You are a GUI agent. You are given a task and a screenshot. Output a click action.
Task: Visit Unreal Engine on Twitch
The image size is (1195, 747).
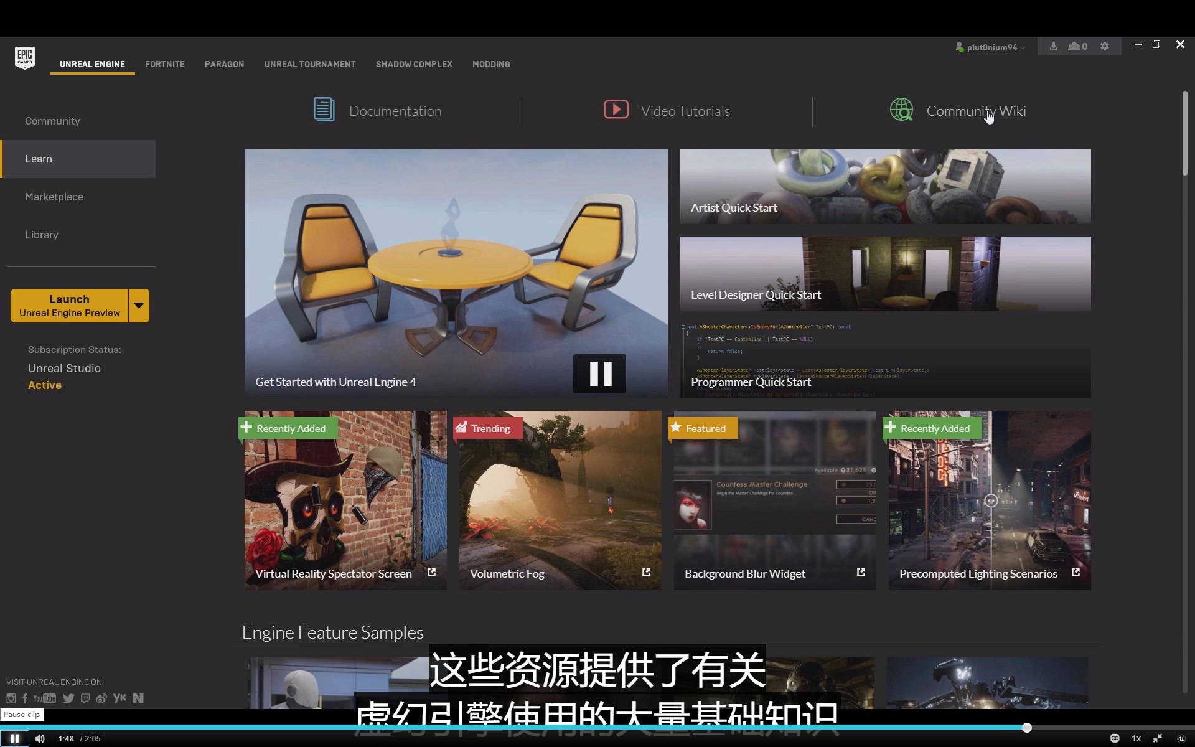click(x=85, y=698)
